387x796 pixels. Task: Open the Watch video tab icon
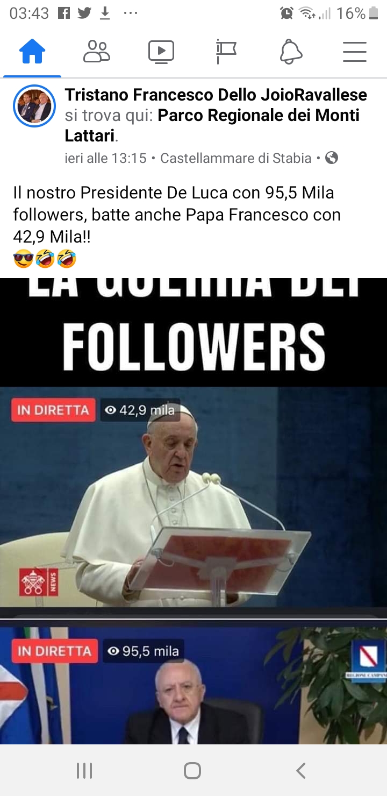tap(161, 52)
